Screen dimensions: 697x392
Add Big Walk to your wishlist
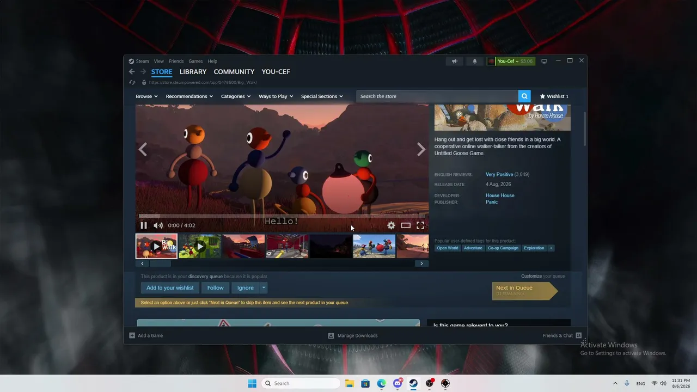pyautogui.click(x=170, y=288)
